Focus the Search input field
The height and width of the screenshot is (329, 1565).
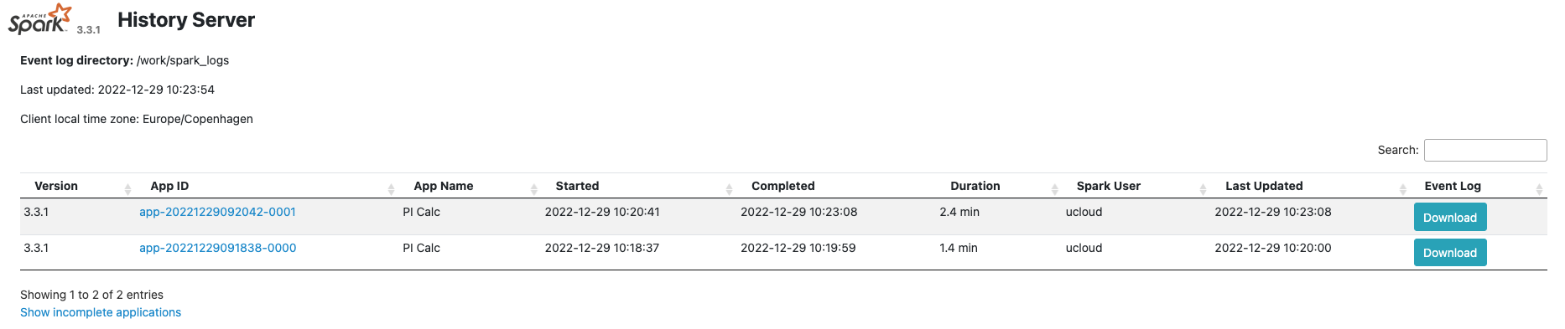tap(1485, 150)
